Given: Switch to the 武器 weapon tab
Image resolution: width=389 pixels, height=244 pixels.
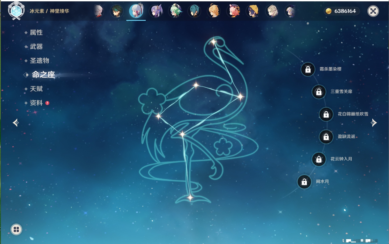Looking at the screenshot, I should [36, 47].
